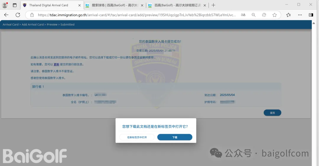This screenshot has width=319, height=166.
Task: Add page to favorites with star icon
Action: 274,15
